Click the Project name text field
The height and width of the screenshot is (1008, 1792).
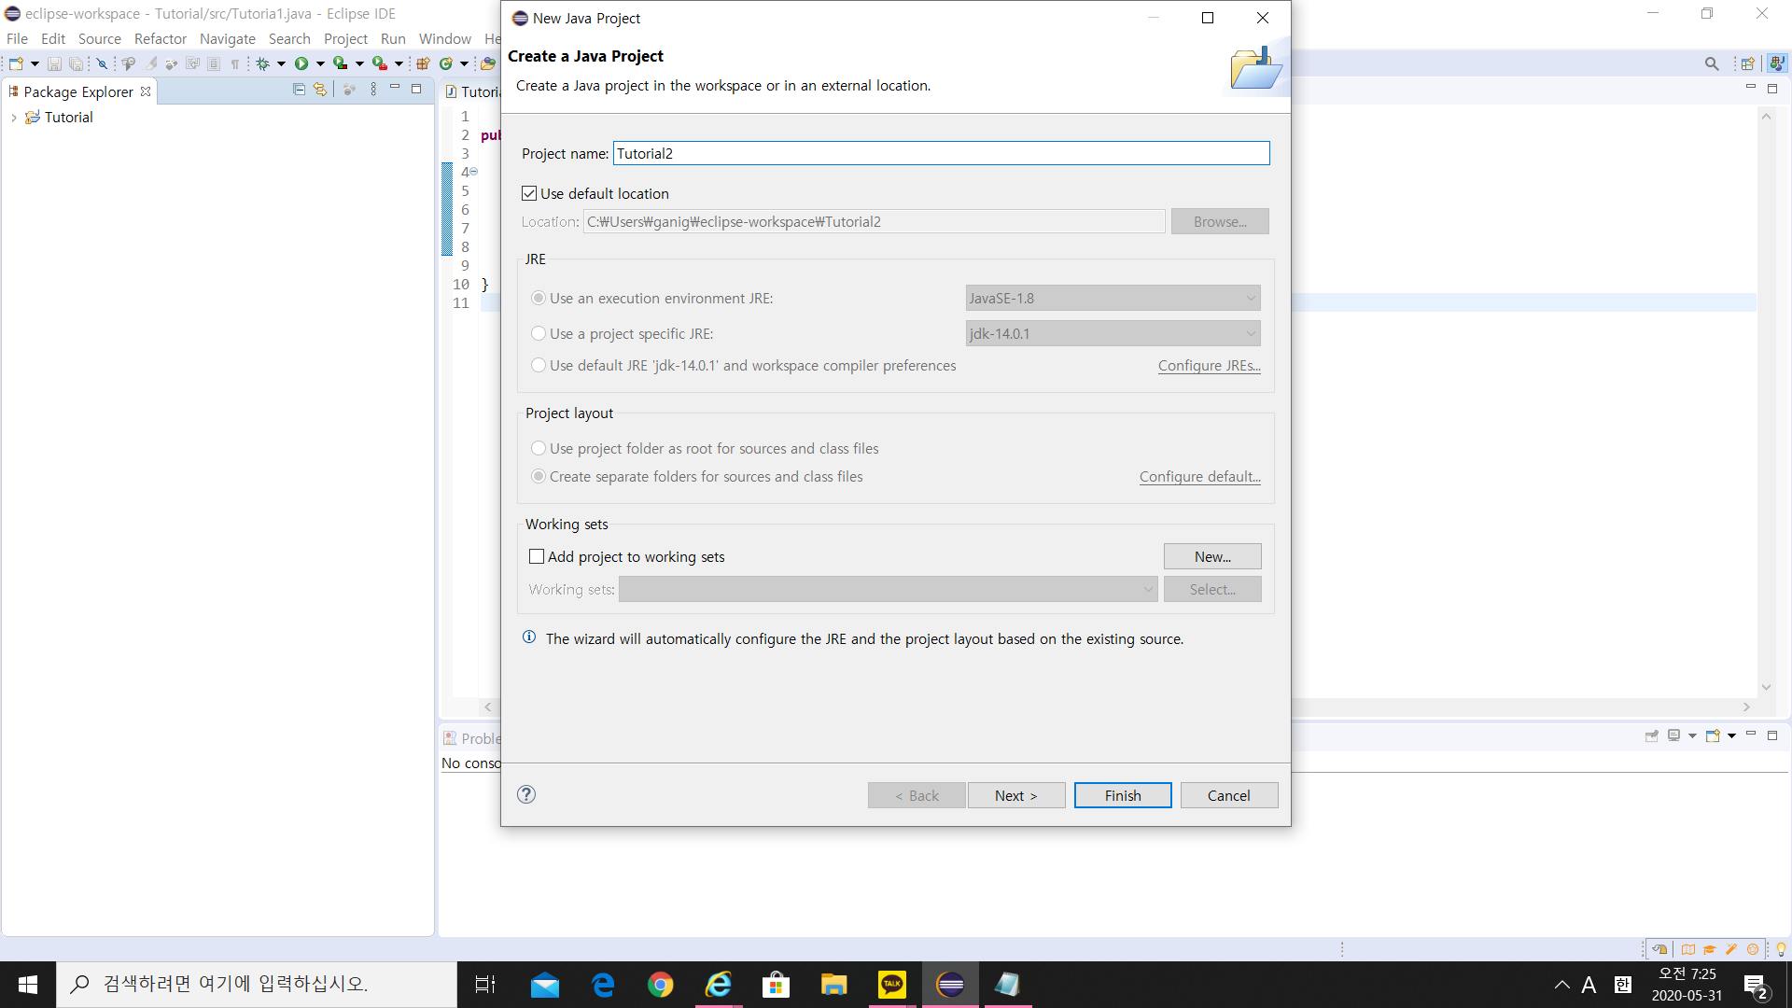pos(941,153)
